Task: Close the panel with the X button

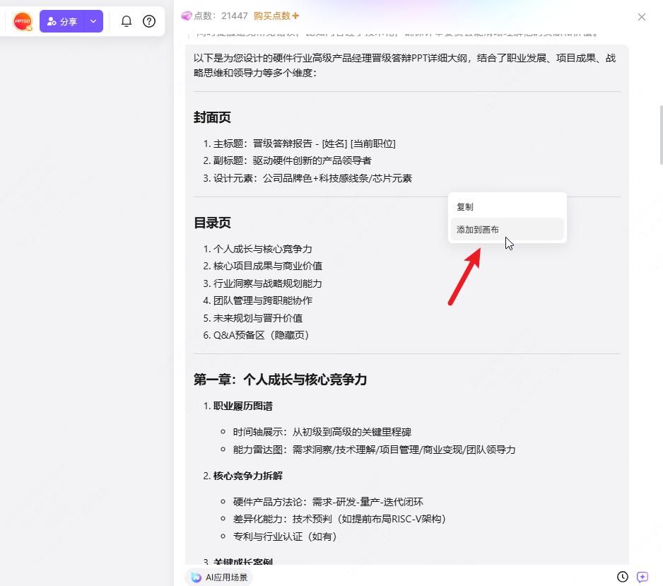Action: point(642,16)
